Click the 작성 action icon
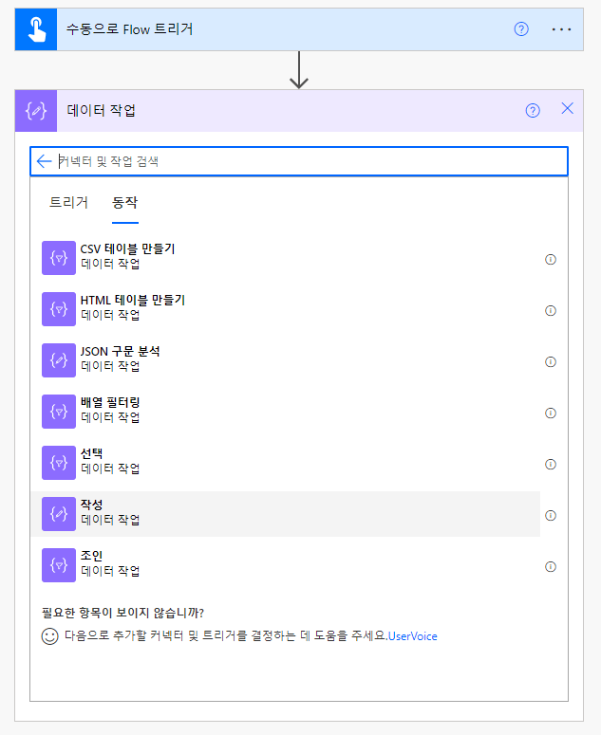Screen dimensions: 601x735 pos(59,514)
